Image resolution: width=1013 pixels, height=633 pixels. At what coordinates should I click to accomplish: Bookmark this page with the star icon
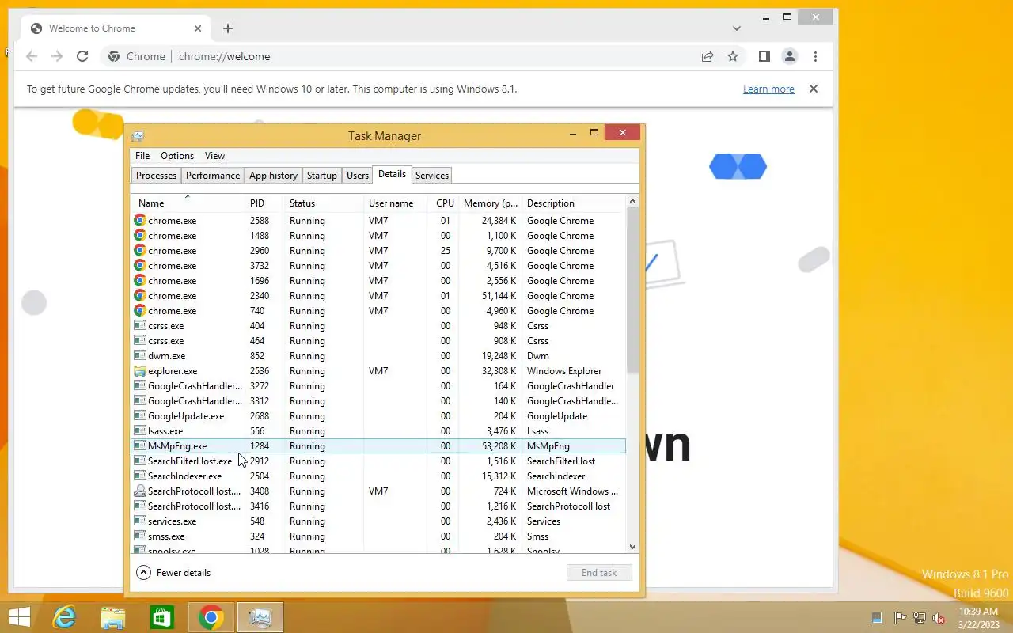[x=733, y=56]
